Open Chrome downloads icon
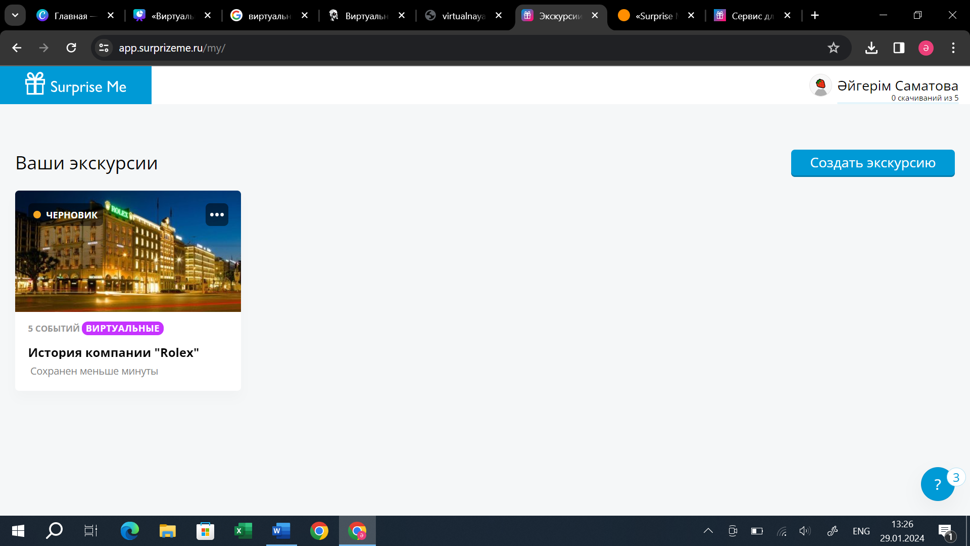The image size is (970, 546). tap(871, 48)
